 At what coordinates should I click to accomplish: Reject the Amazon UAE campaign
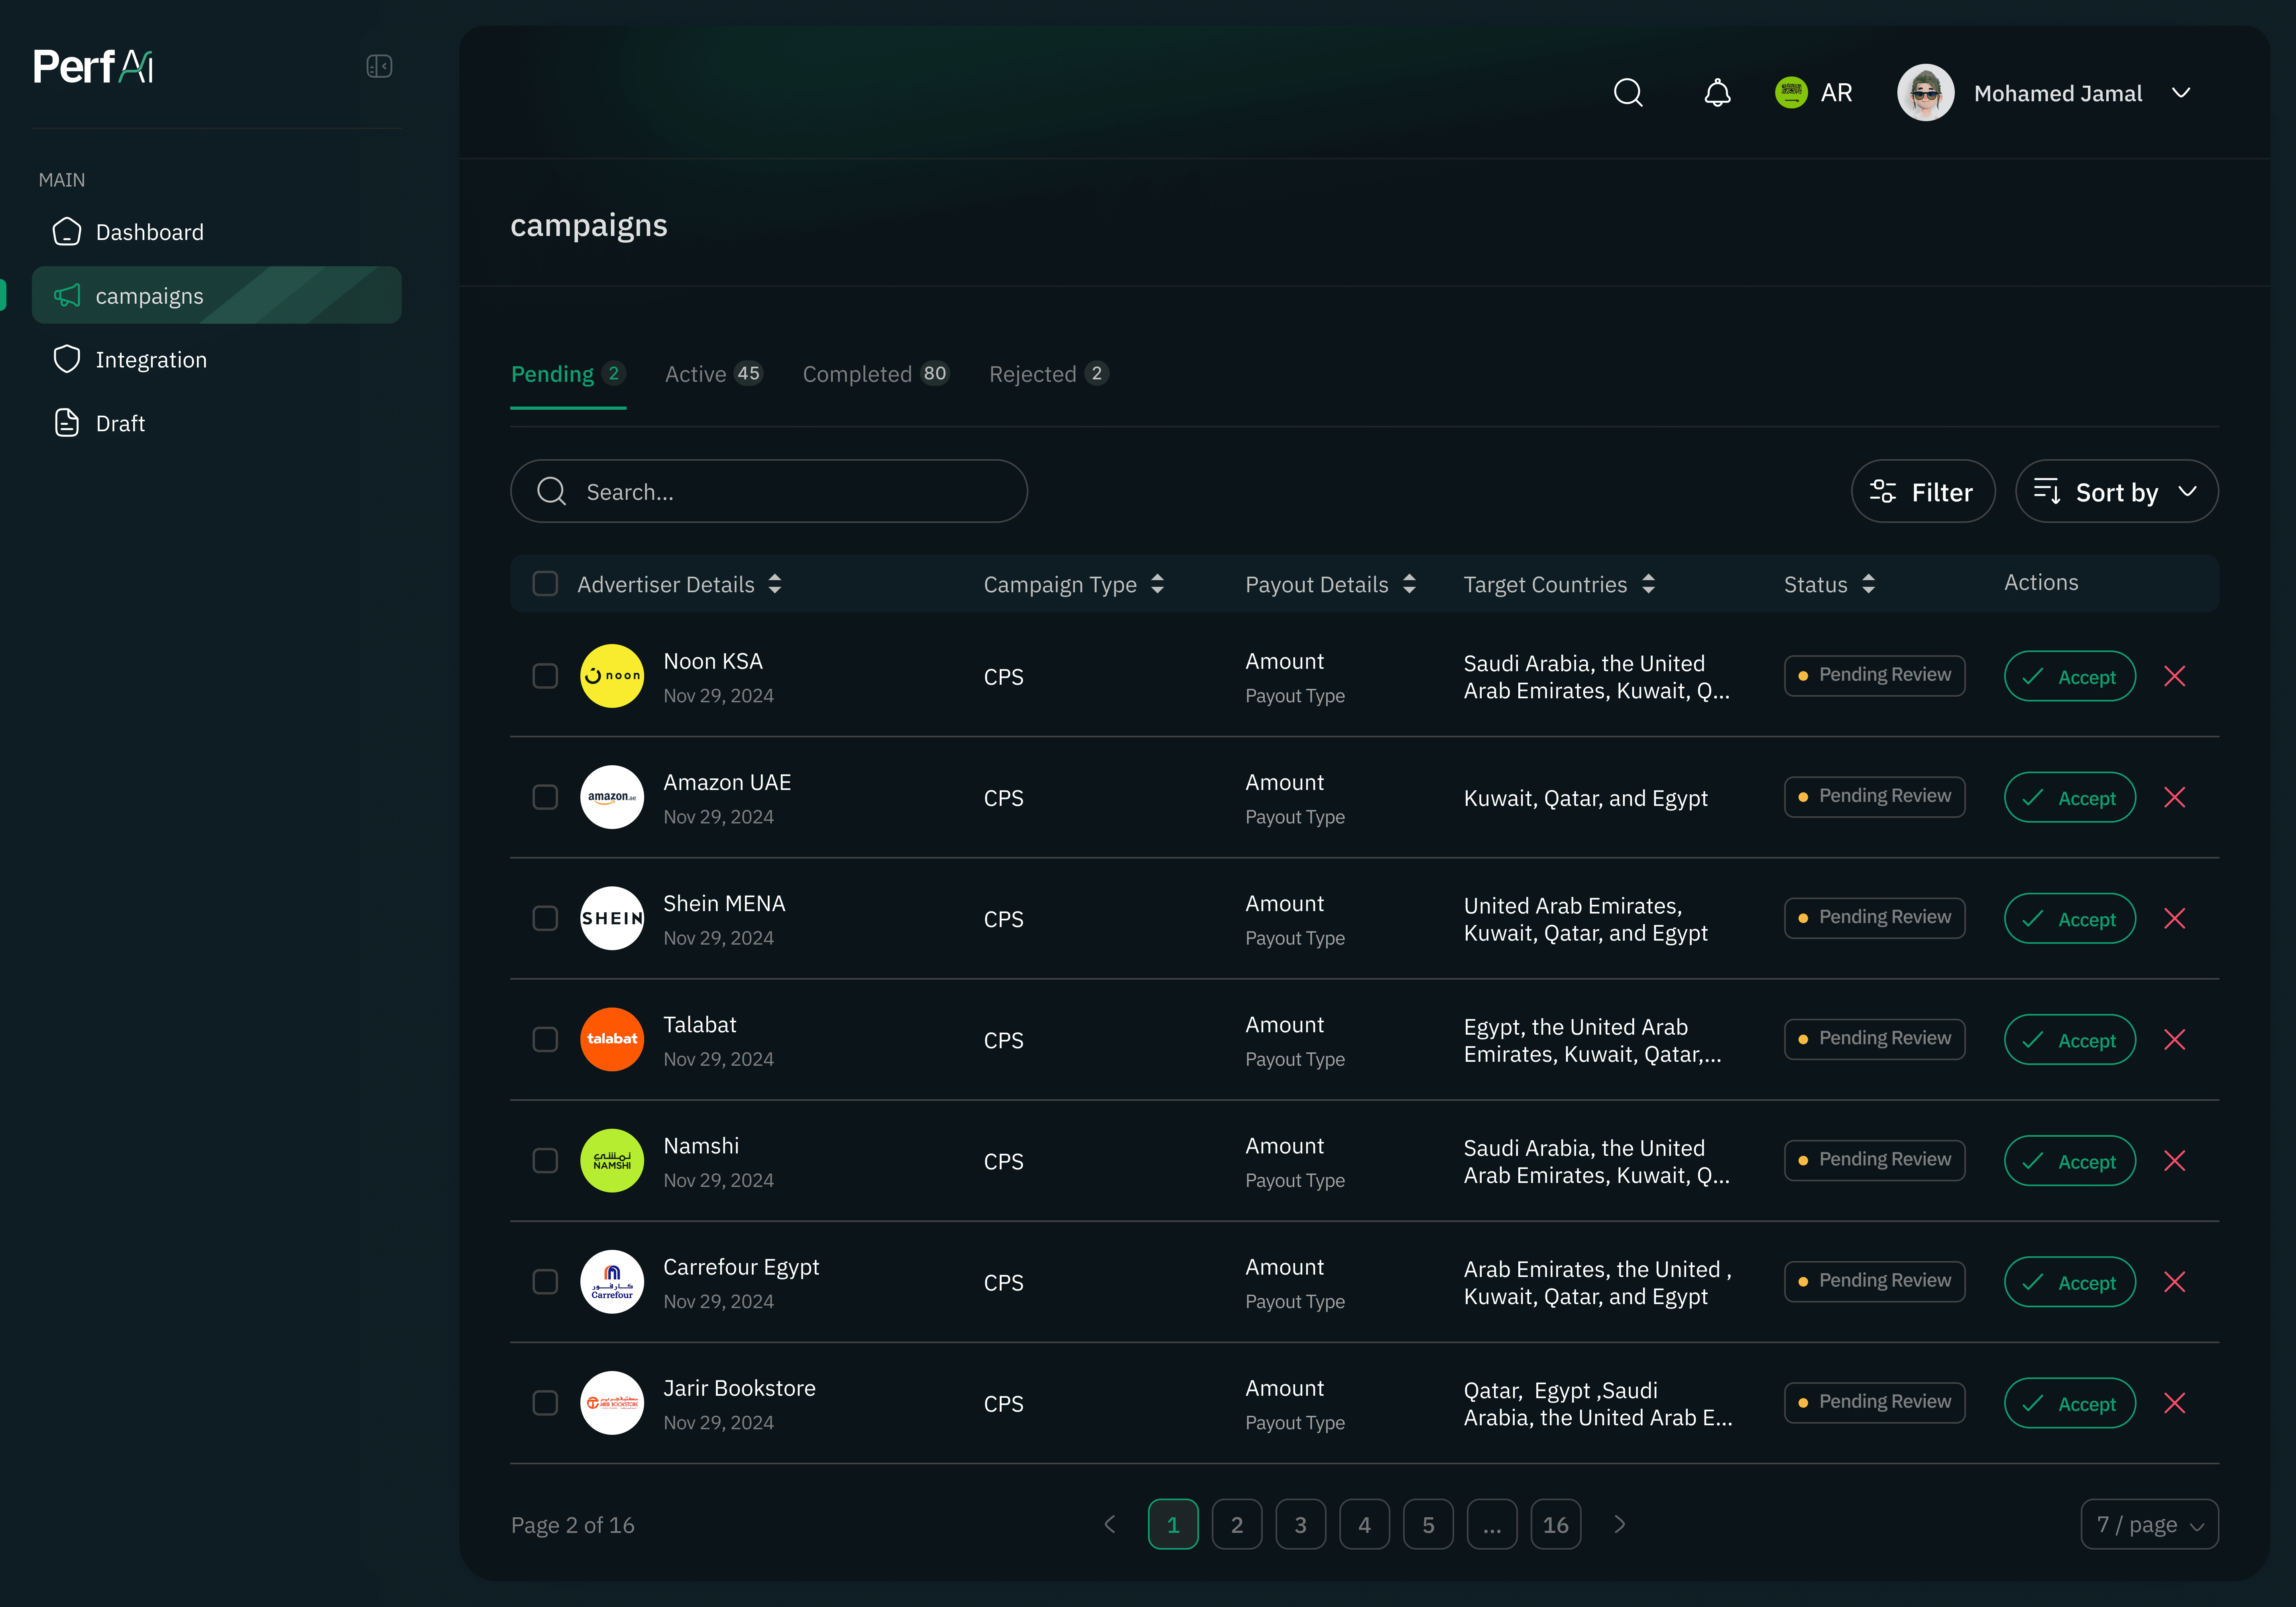tap(2175, 798)
